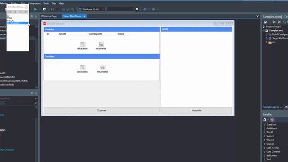Image resolution: width=288 pixels, height=162 pixels.
Task: Close the Object Inspector panel
Action: pyautogui.click(x=36, y=93)
